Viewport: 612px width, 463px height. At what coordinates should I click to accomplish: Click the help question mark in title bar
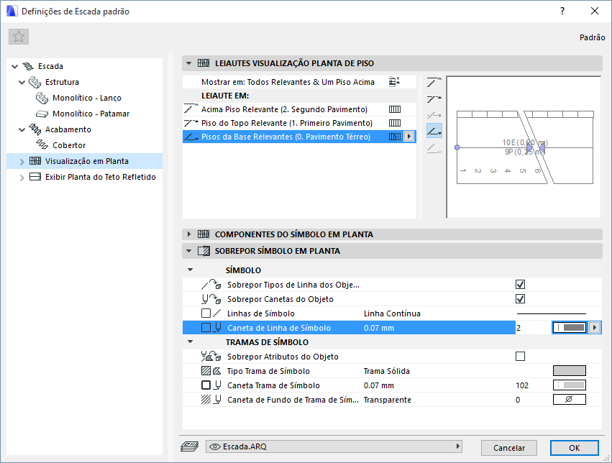click(562, 11)
